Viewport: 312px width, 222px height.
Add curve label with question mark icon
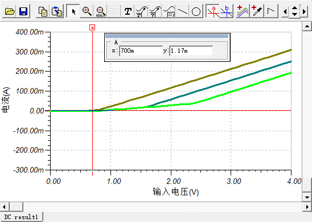(155, 11)
